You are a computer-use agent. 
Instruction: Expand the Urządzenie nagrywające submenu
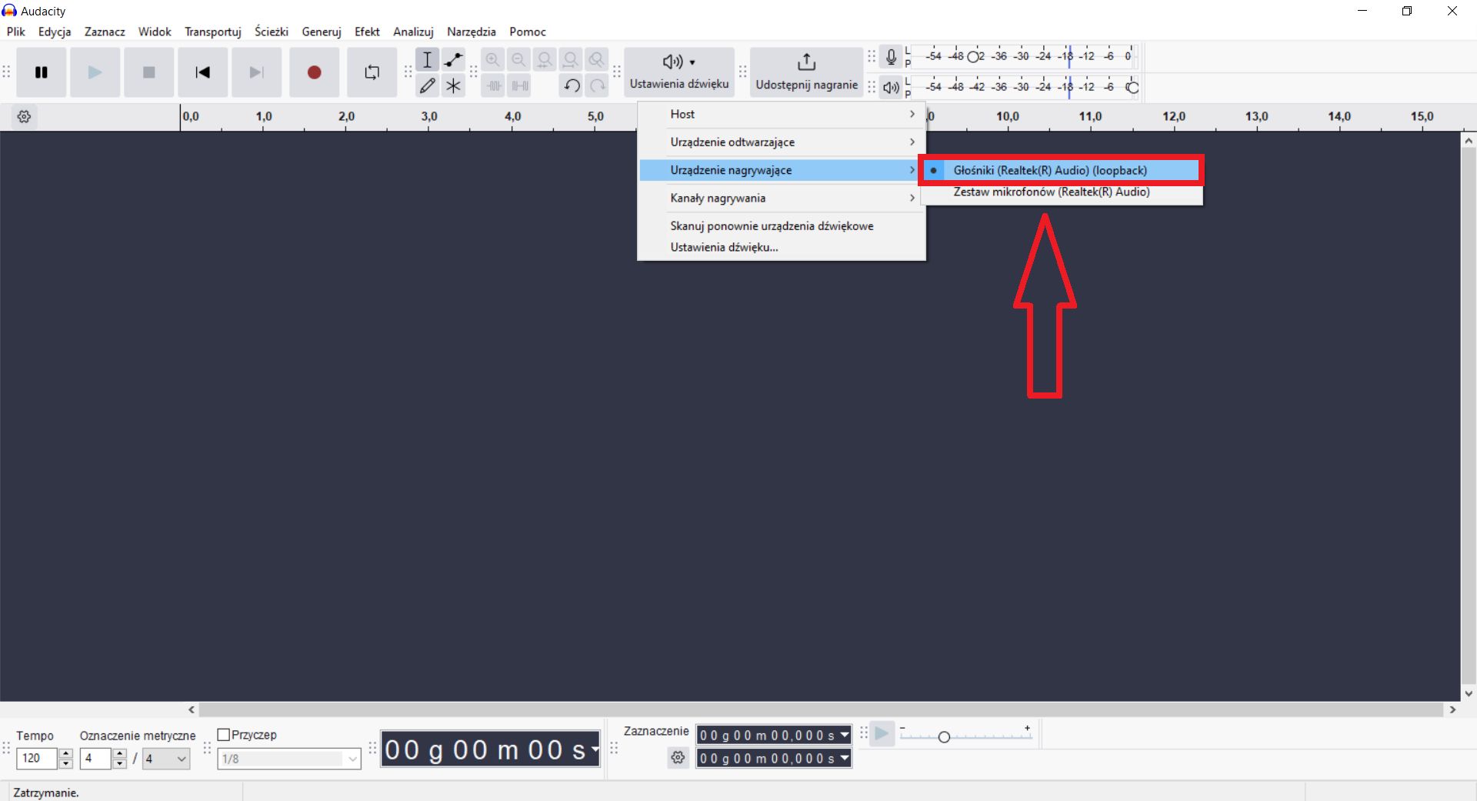[x=782, y=170]
